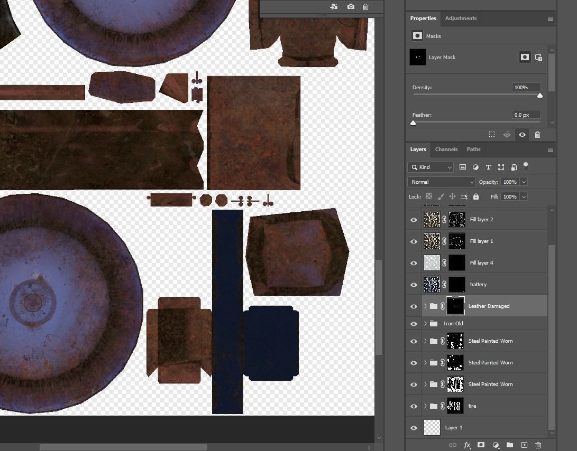The image size is (577, 451).
Task: Delete mask using Properties trash icon
Action: (x=537, y=135)
